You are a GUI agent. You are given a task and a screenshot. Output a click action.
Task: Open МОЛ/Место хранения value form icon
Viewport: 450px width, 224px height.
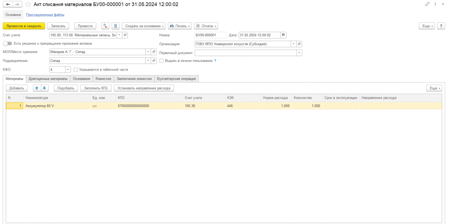coord(154,52)
